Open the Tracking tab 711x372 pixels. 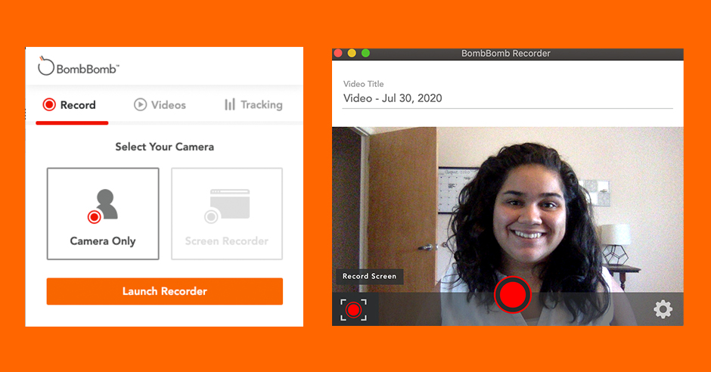pos(253,105)
